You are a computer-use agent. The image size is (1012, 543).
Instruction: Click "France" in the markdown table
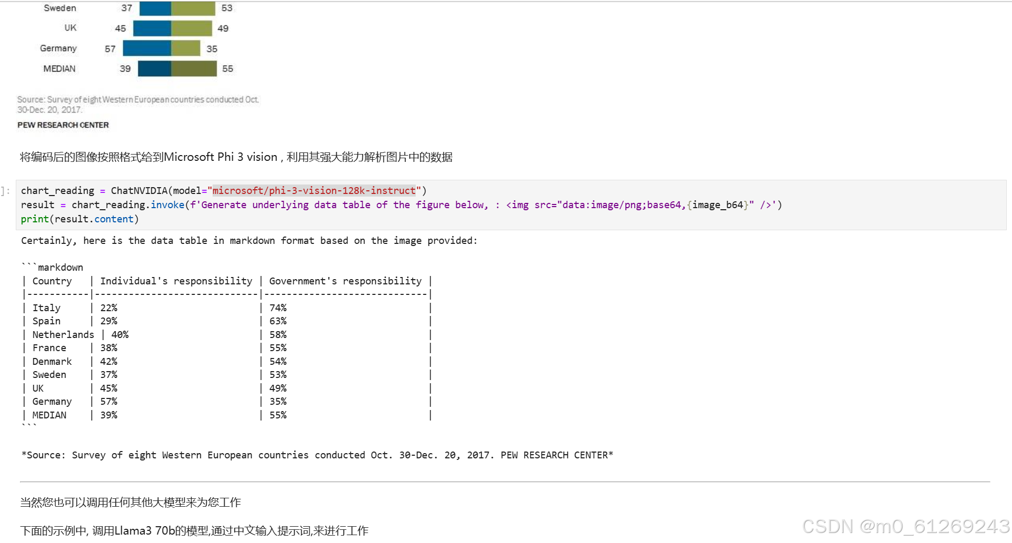[x=49, y=348]
